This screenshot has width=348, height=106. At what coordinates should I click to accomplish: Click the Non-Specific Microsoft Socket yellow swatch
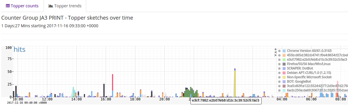click(x=284, y=77)
